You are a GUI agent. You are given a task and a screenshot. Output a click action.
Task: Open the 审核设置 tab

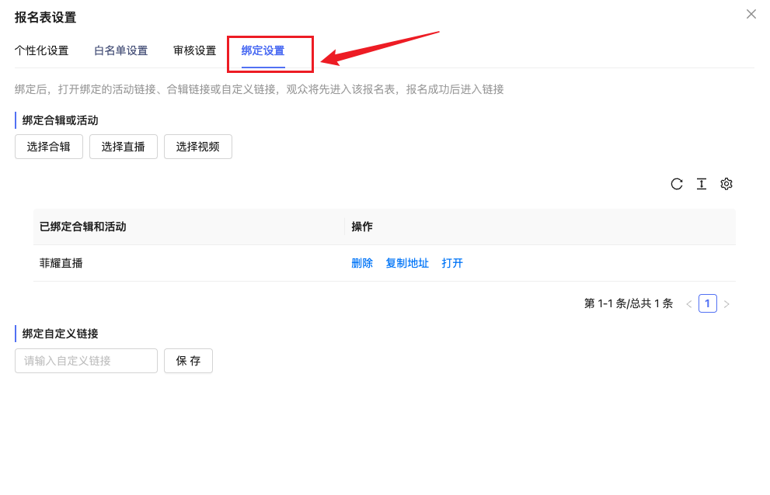click(194, 51)
